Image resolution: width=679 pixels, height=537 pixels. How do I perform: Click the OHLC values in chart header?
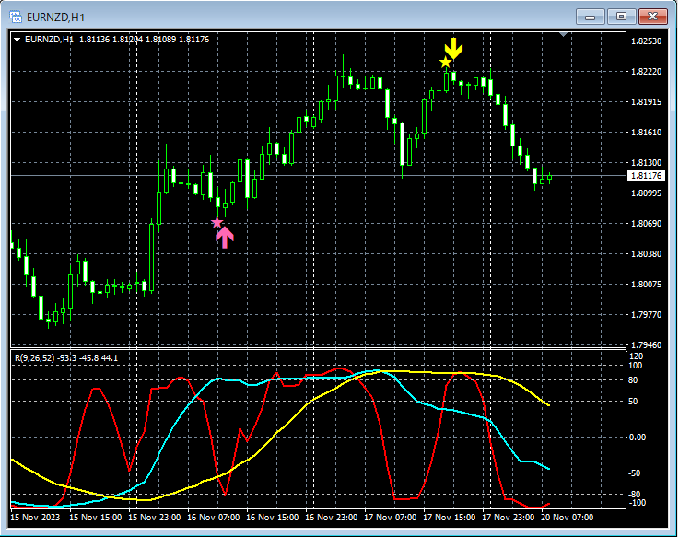[x=145, y=40]
